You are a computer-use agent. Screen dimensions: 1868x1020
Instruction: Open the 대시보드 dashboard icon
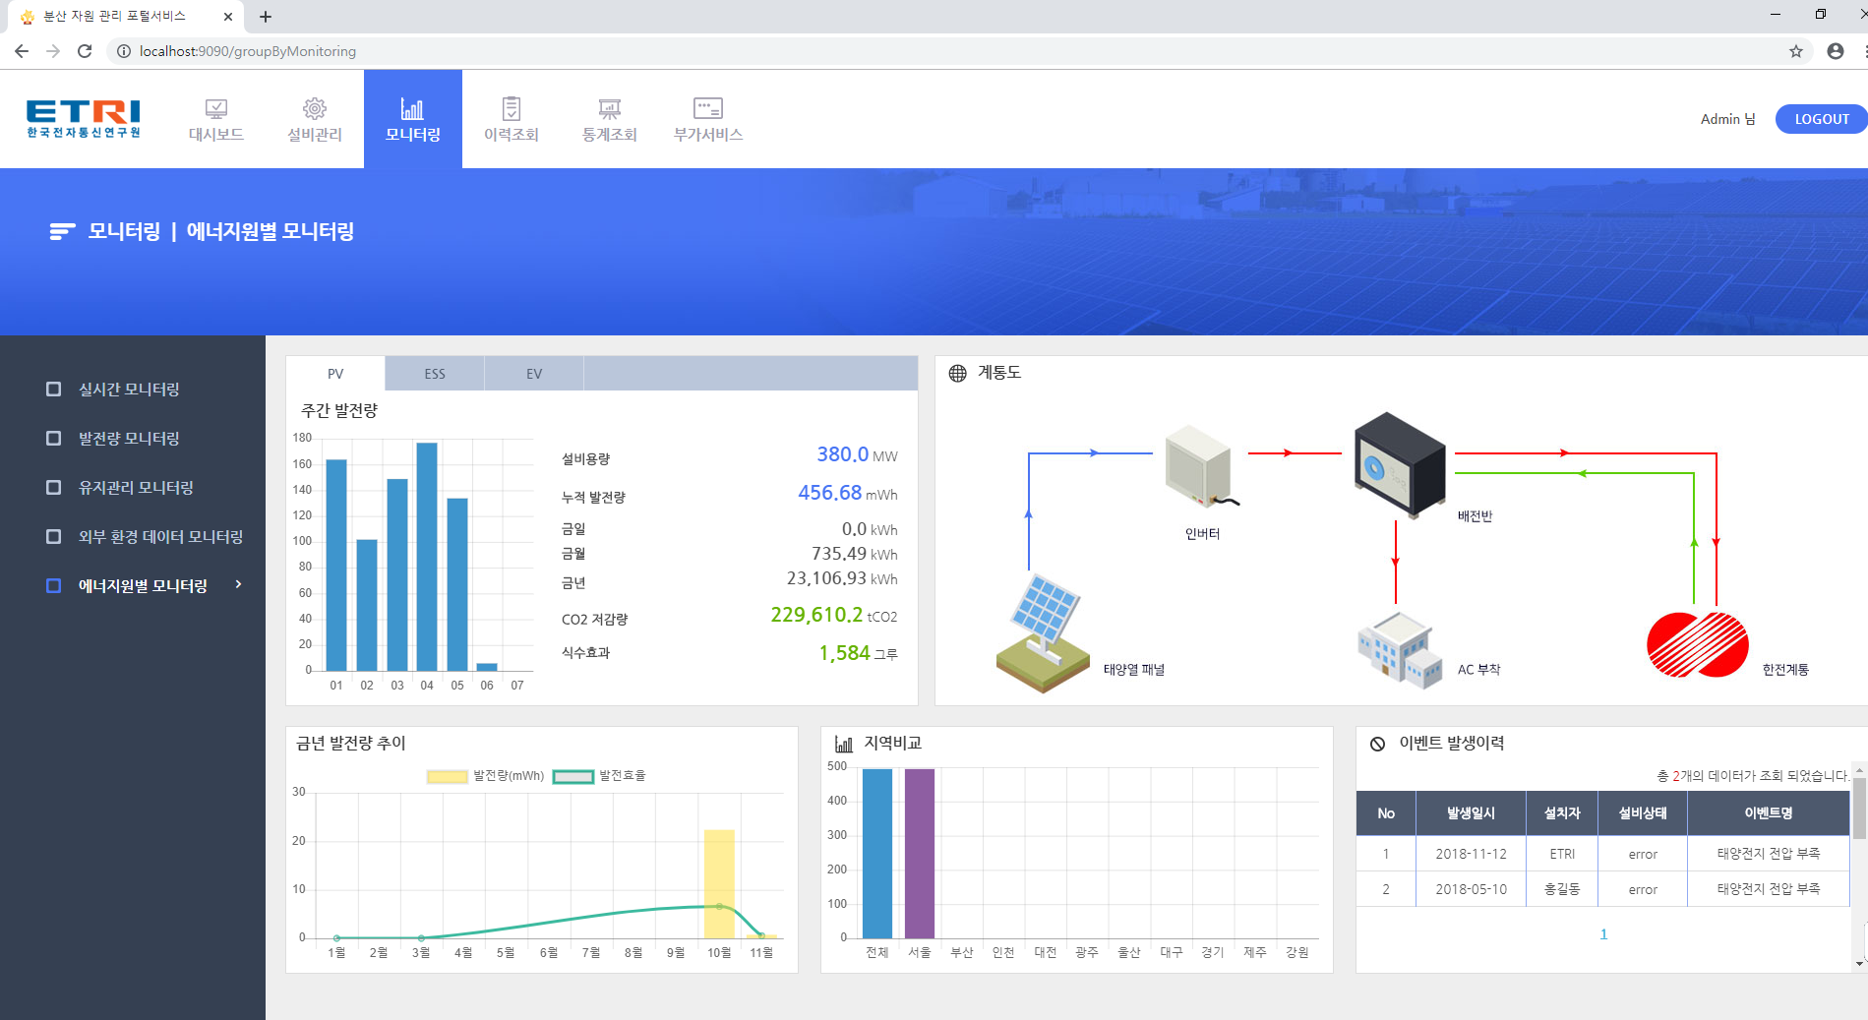216,109
